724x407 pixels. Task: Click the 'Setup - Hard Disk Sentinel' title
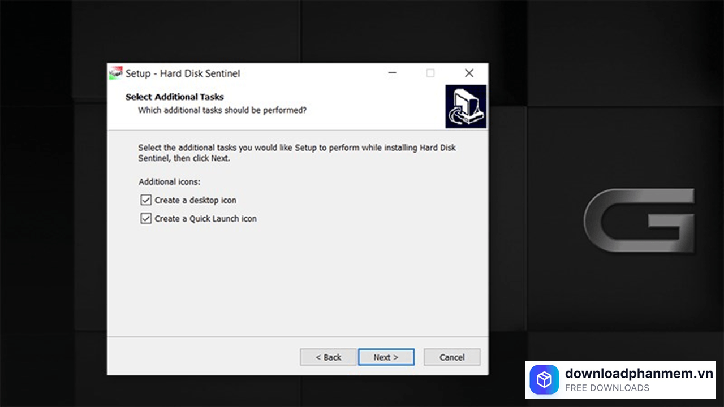[183, 73]
